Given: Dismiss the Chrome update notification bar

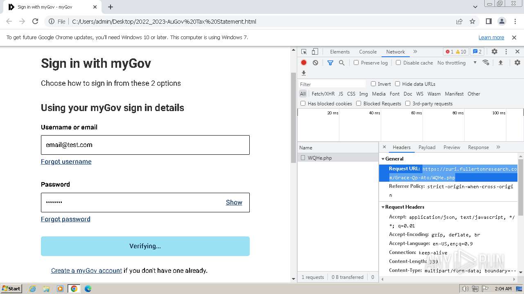Looking at the screenshot, I should (514, 37).
